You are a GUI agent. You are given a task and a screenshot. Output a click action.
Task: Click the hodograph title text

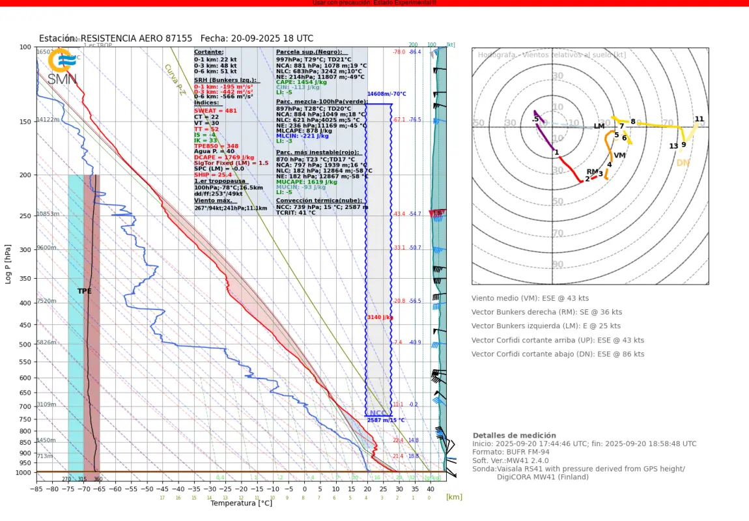(552, 55)
